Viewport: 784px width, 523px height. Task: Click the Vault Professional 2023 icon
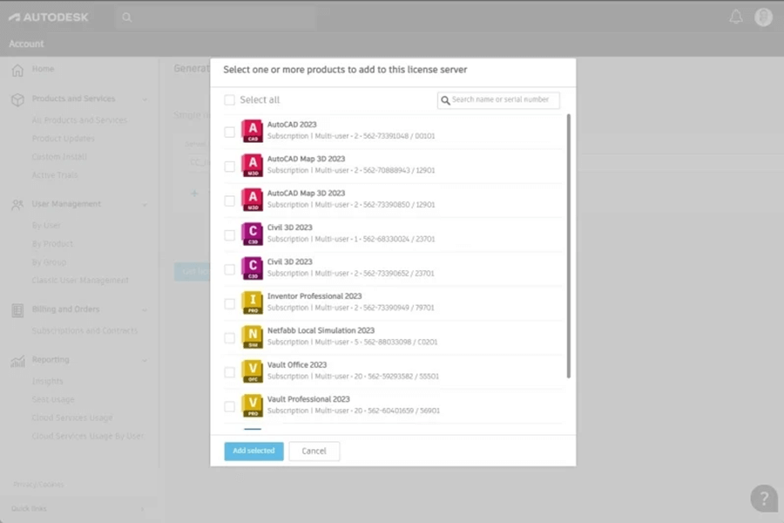pyautogui.click(x=253, y=405)
